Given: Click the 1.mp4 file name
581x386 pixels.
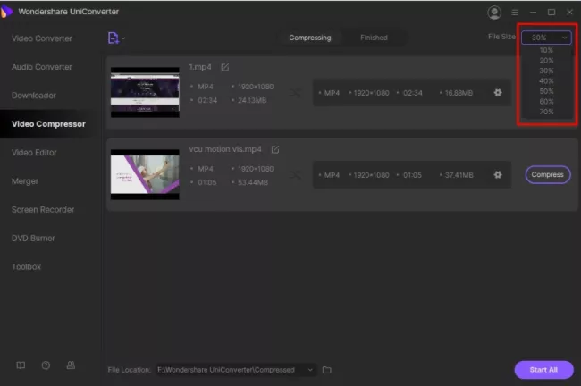Looking at the screenshot, I should coord(200,67).
